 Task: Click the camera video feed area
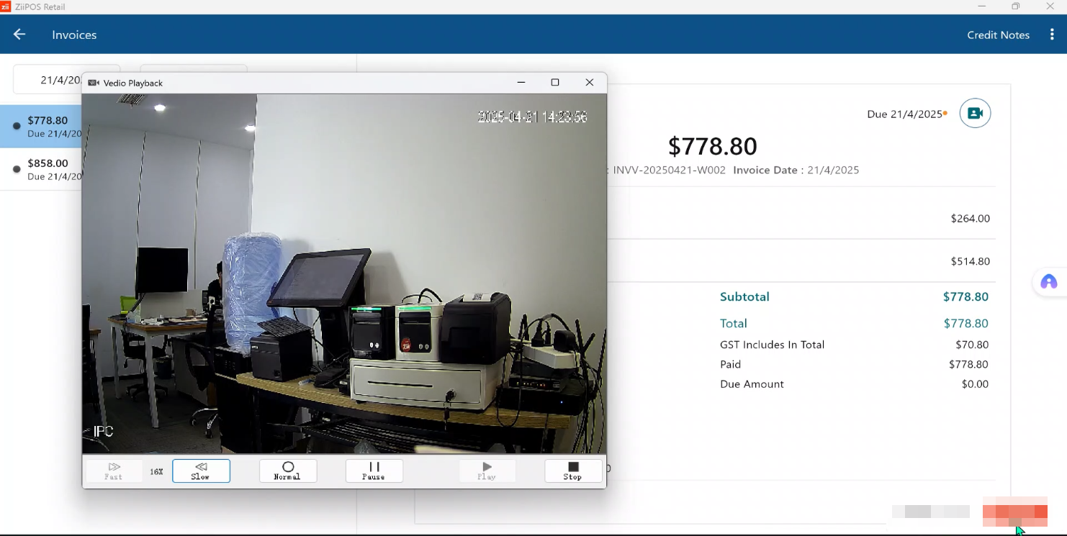point(344,273)
